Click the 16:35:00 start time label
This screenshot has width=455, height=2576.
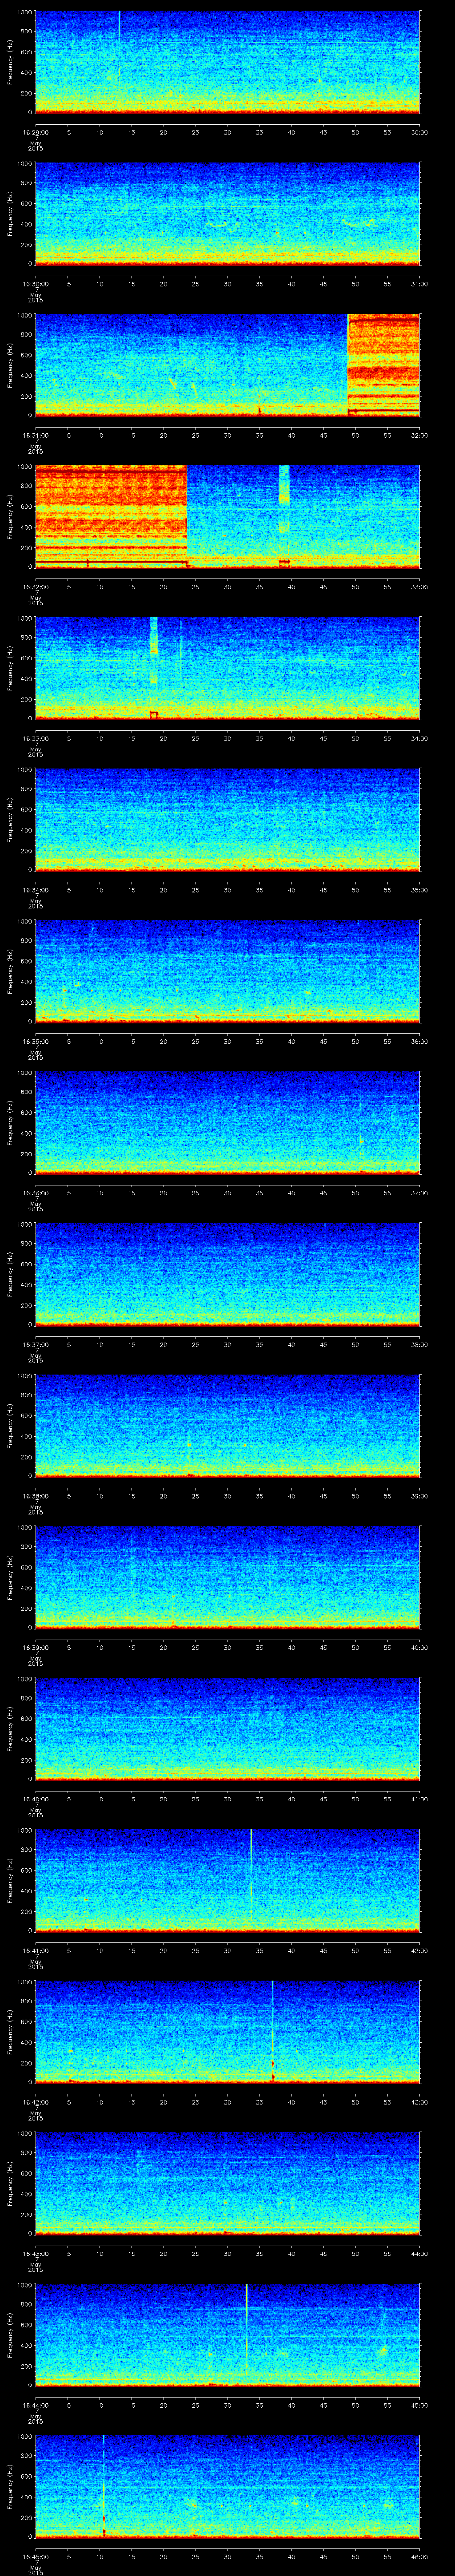click(35, 1041)
